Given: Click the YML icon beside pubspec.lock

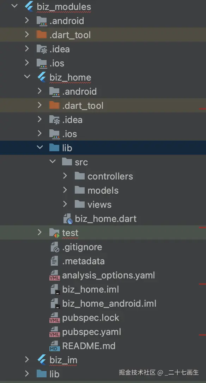Looking at the screenshot, I should coord(54,318).
